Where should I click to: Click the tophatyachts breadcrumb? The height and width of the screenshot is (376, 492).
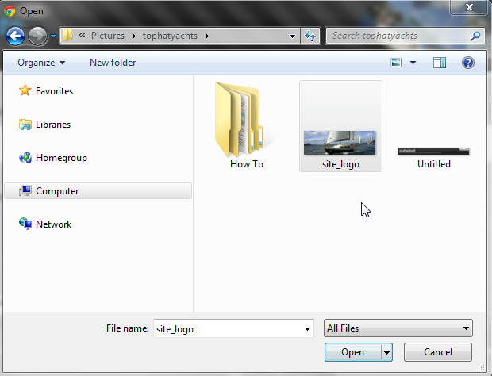tap(170, 36)
